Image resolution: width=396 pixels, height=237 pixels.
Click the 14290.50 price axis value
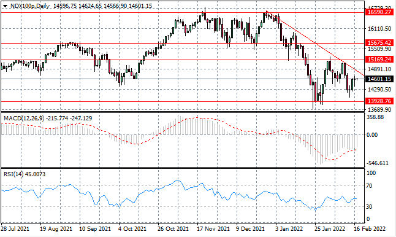point(379,89)
